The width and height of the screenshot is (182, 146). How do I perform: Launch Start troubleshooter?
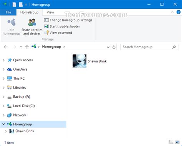pos(62,26)
